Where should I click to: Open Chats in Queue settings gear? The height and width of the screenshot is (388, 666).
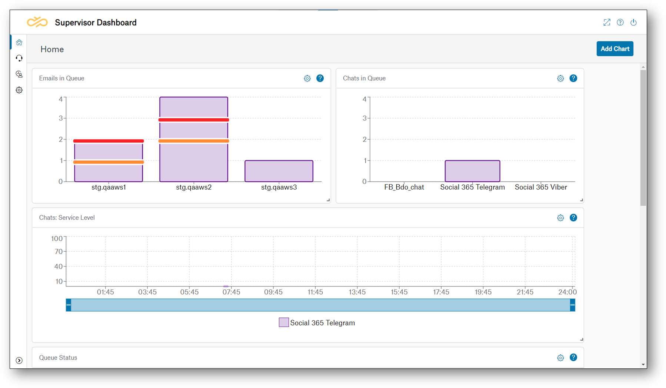coord(560,79)
